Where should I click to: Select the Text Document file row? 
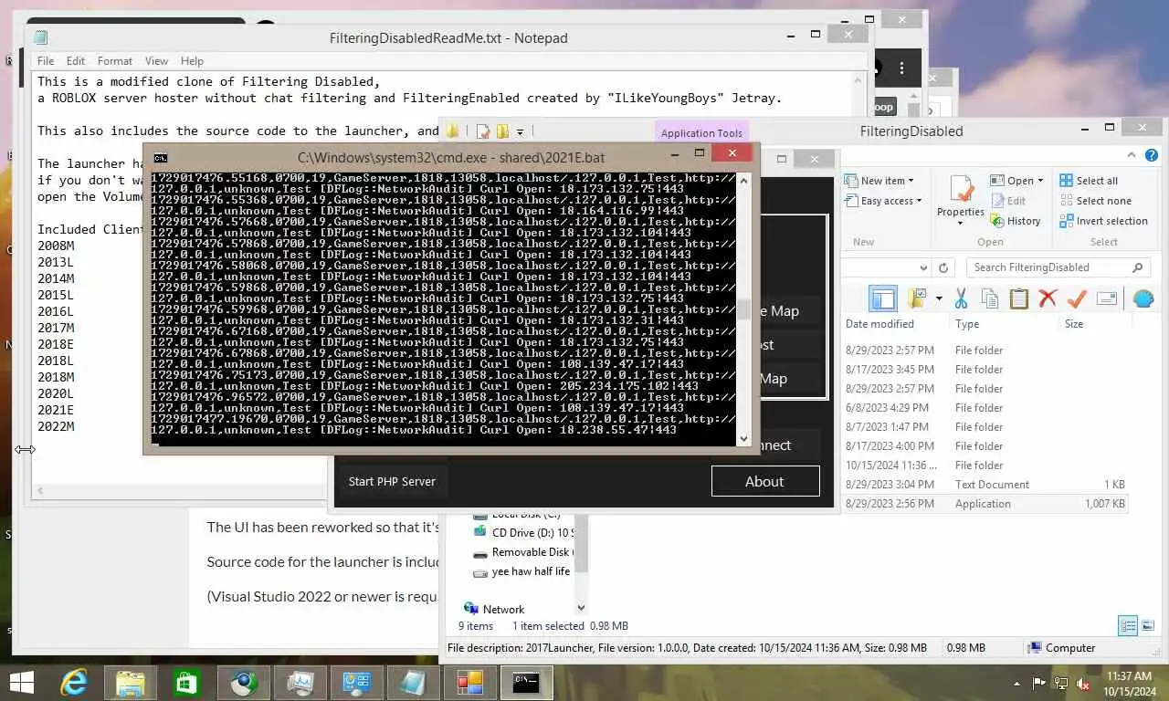(x=987, y=485)
